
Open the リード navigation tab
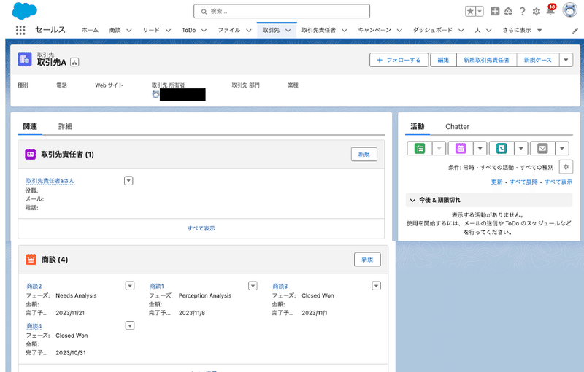pos(151,30)
